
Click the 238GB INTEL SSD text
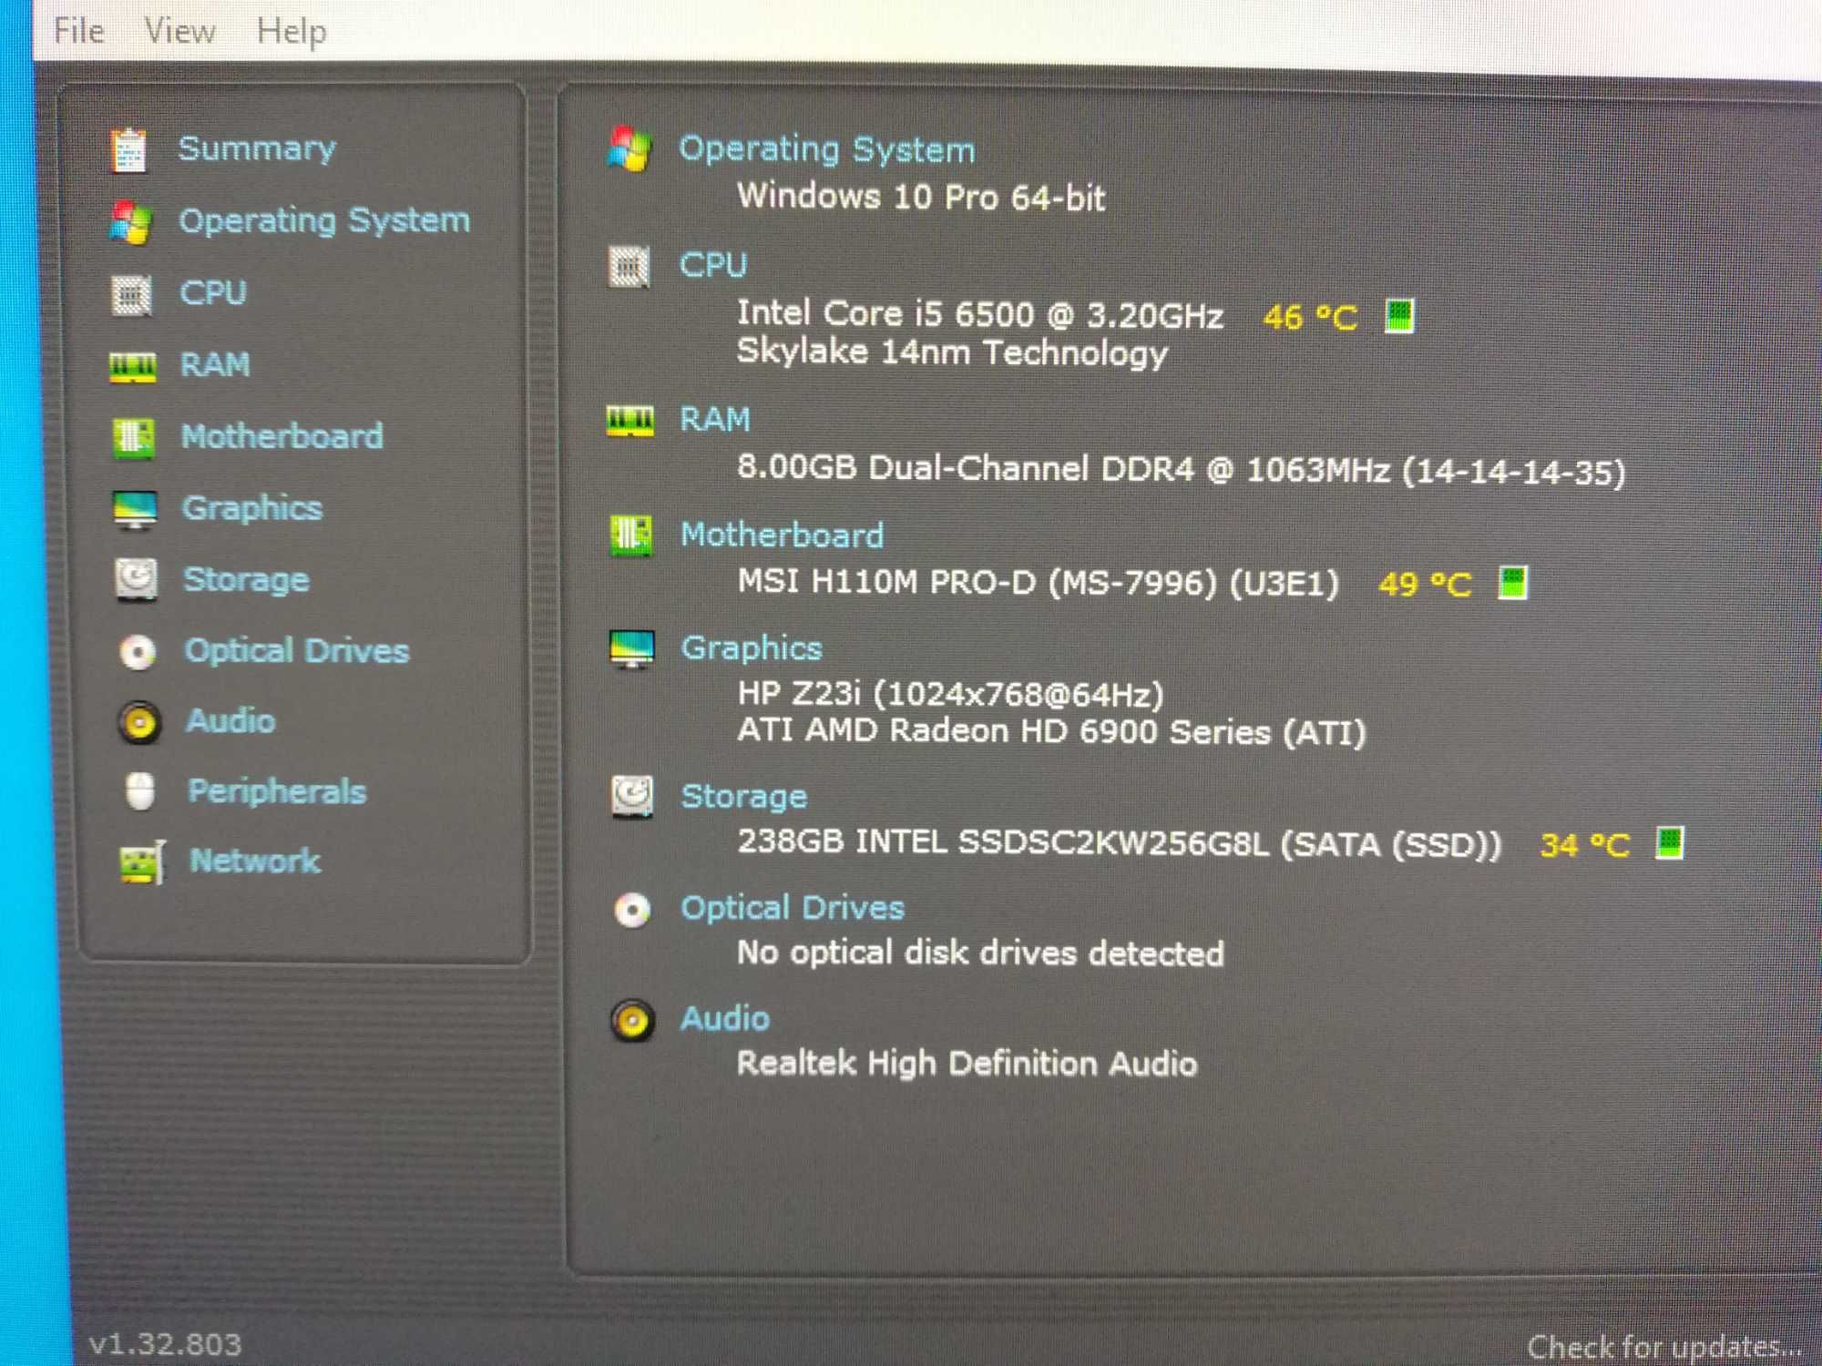(x=1120, y=843)
